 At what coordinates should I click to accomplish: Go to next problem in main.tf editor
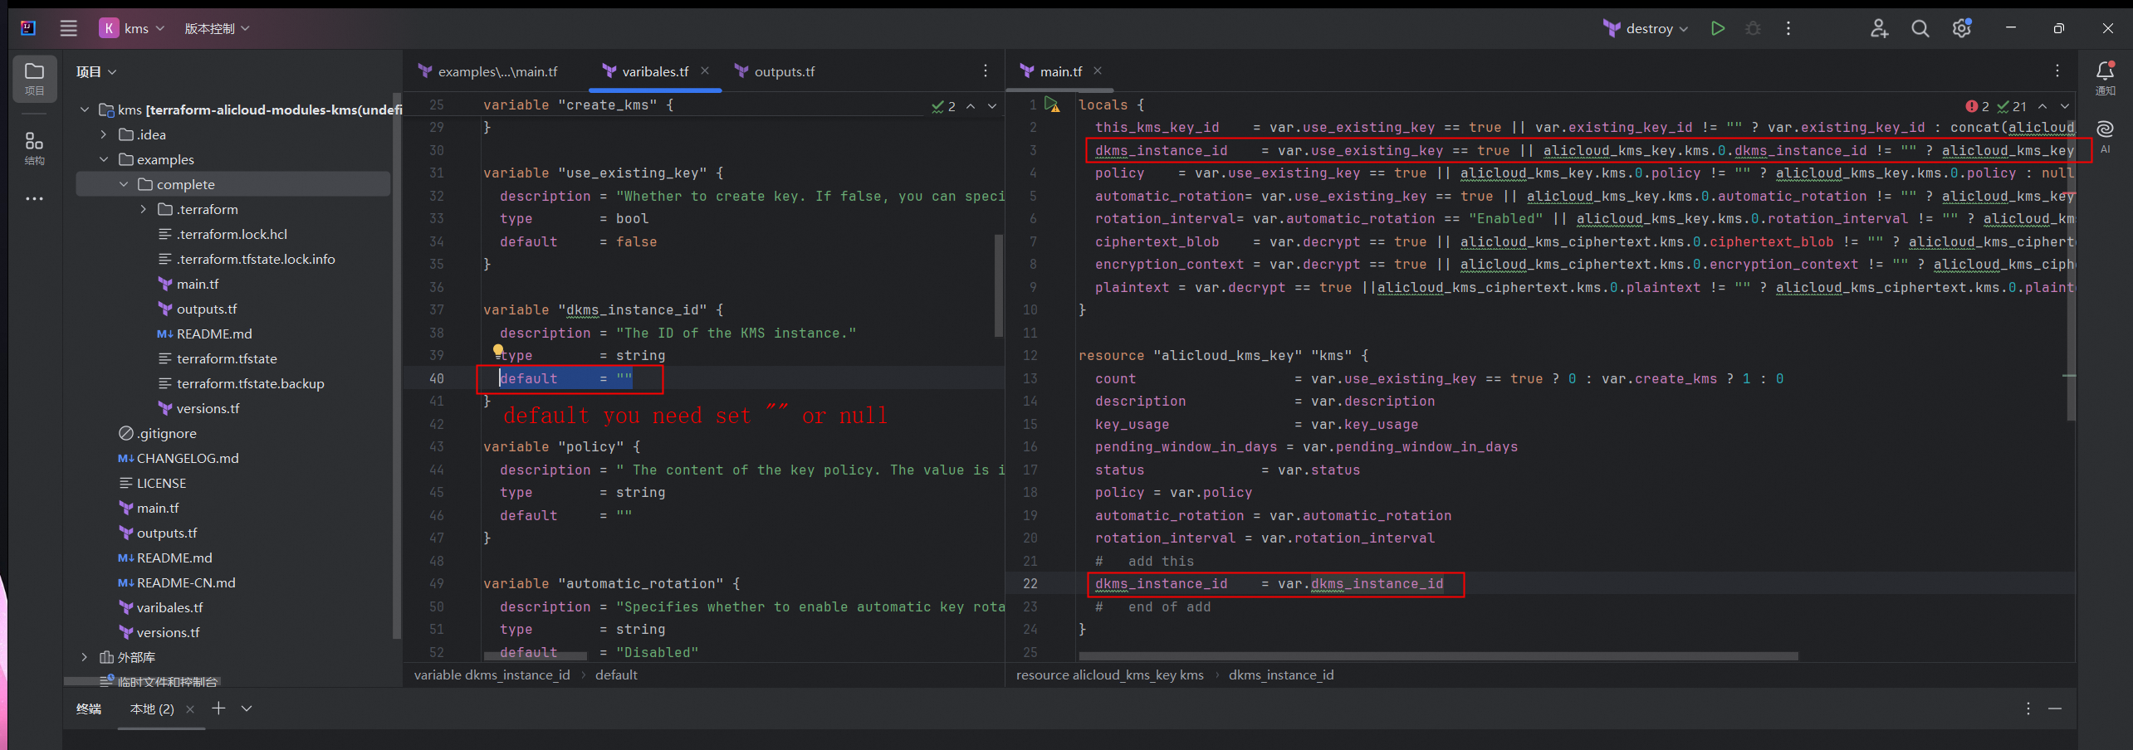pyautogui.click(x=2065, y=106)
